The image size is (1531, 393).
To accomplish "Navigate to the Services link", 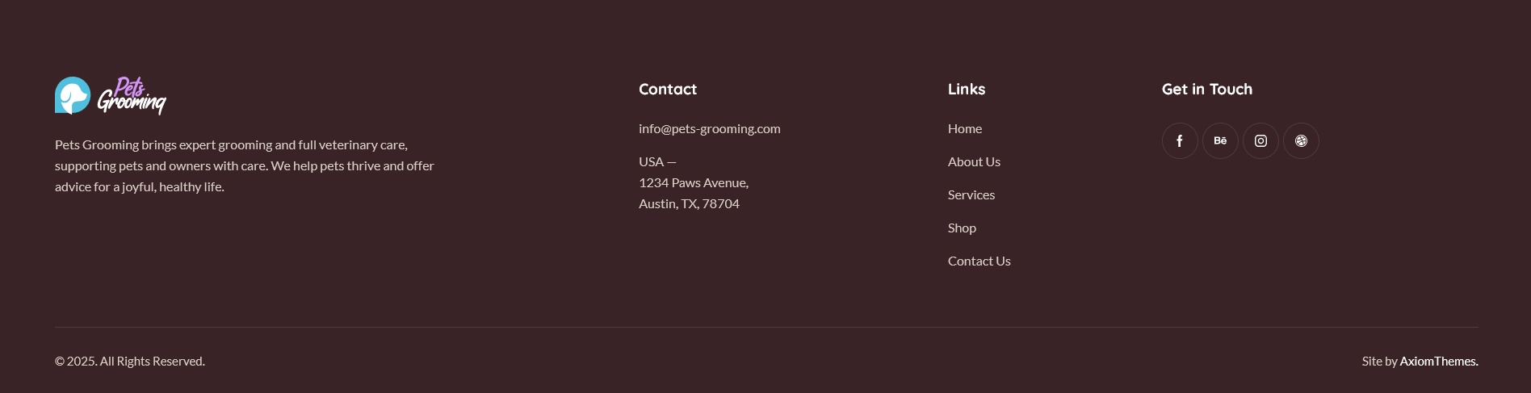I will (x=971, y=194).
